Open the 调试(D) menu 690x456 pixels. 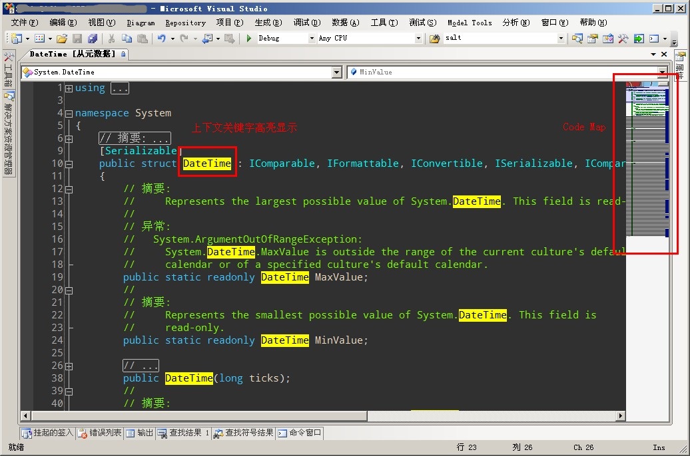click(x=307, y=23)
